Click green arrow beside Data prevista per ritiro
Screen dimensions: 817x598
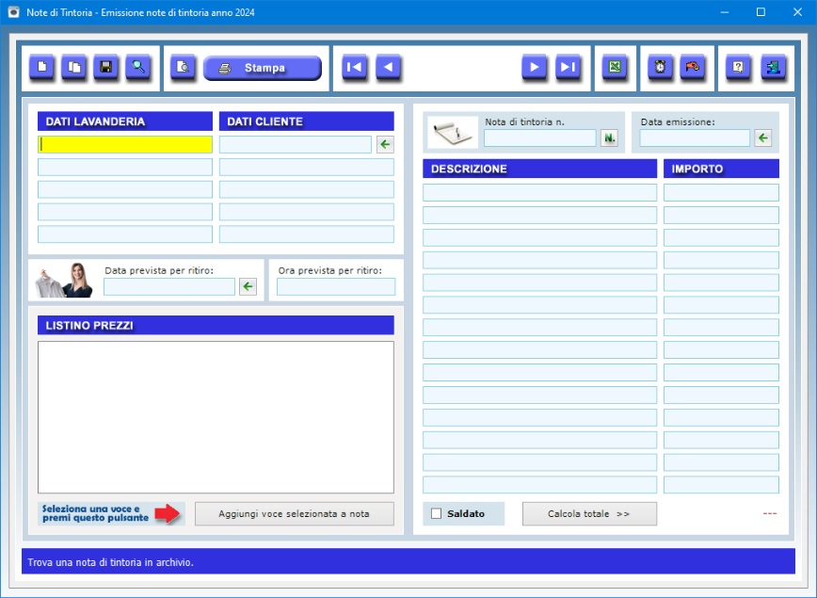[248, 286]
